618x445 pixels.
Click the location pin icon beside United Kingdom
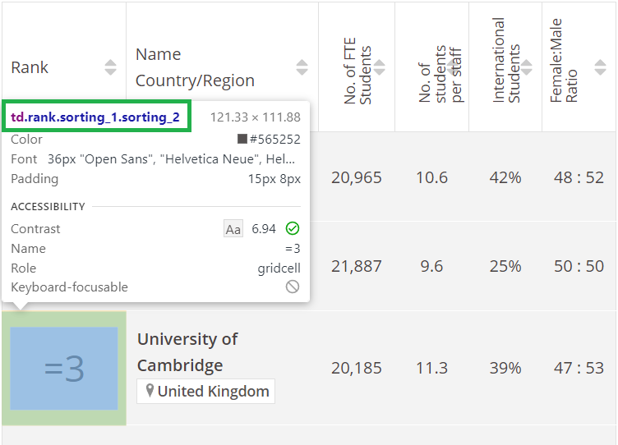pos(150,391)
